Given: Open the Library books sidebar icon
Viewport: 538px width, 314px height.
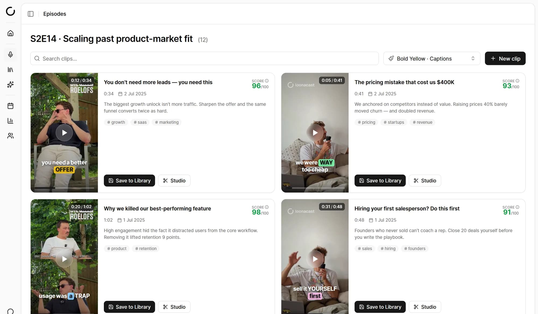Looking at the screenshot, I should click(x=10, y=70).
